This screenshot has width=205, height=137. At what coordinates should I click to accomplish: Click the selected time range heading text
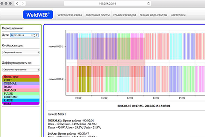pos(143,106)
